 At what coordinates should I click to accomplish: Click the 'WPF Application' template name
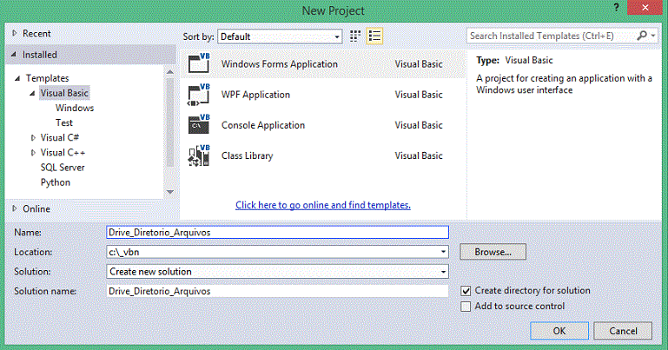pos(255,95)
